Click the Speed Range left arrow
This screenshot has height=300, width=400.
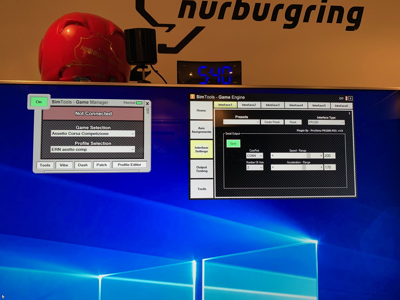(273, 155)
